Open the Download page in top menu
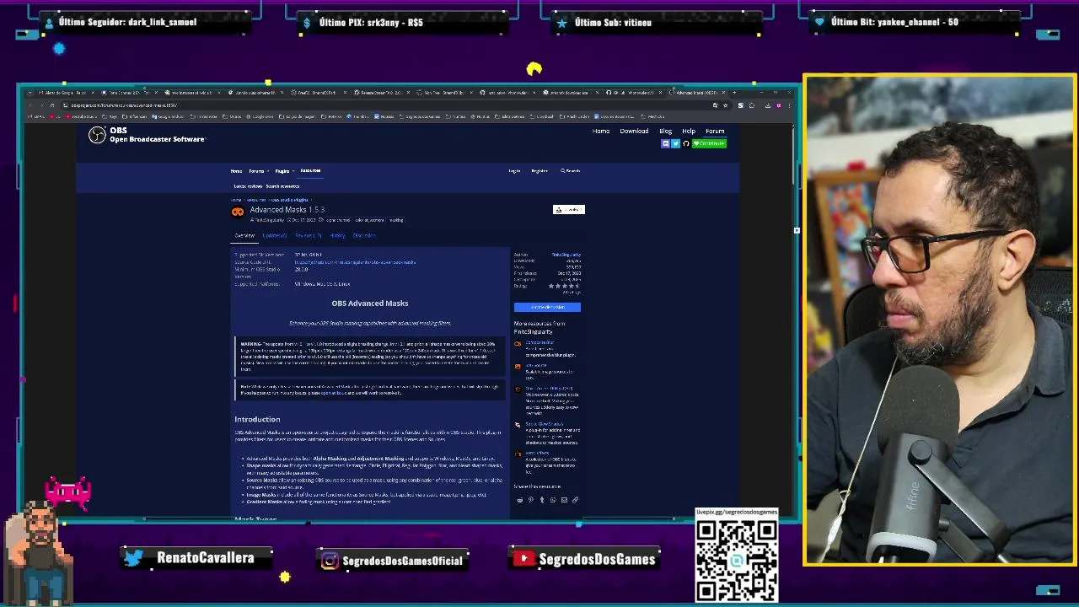This screenshot has width=1079, height=607. [x=634, y=131]
